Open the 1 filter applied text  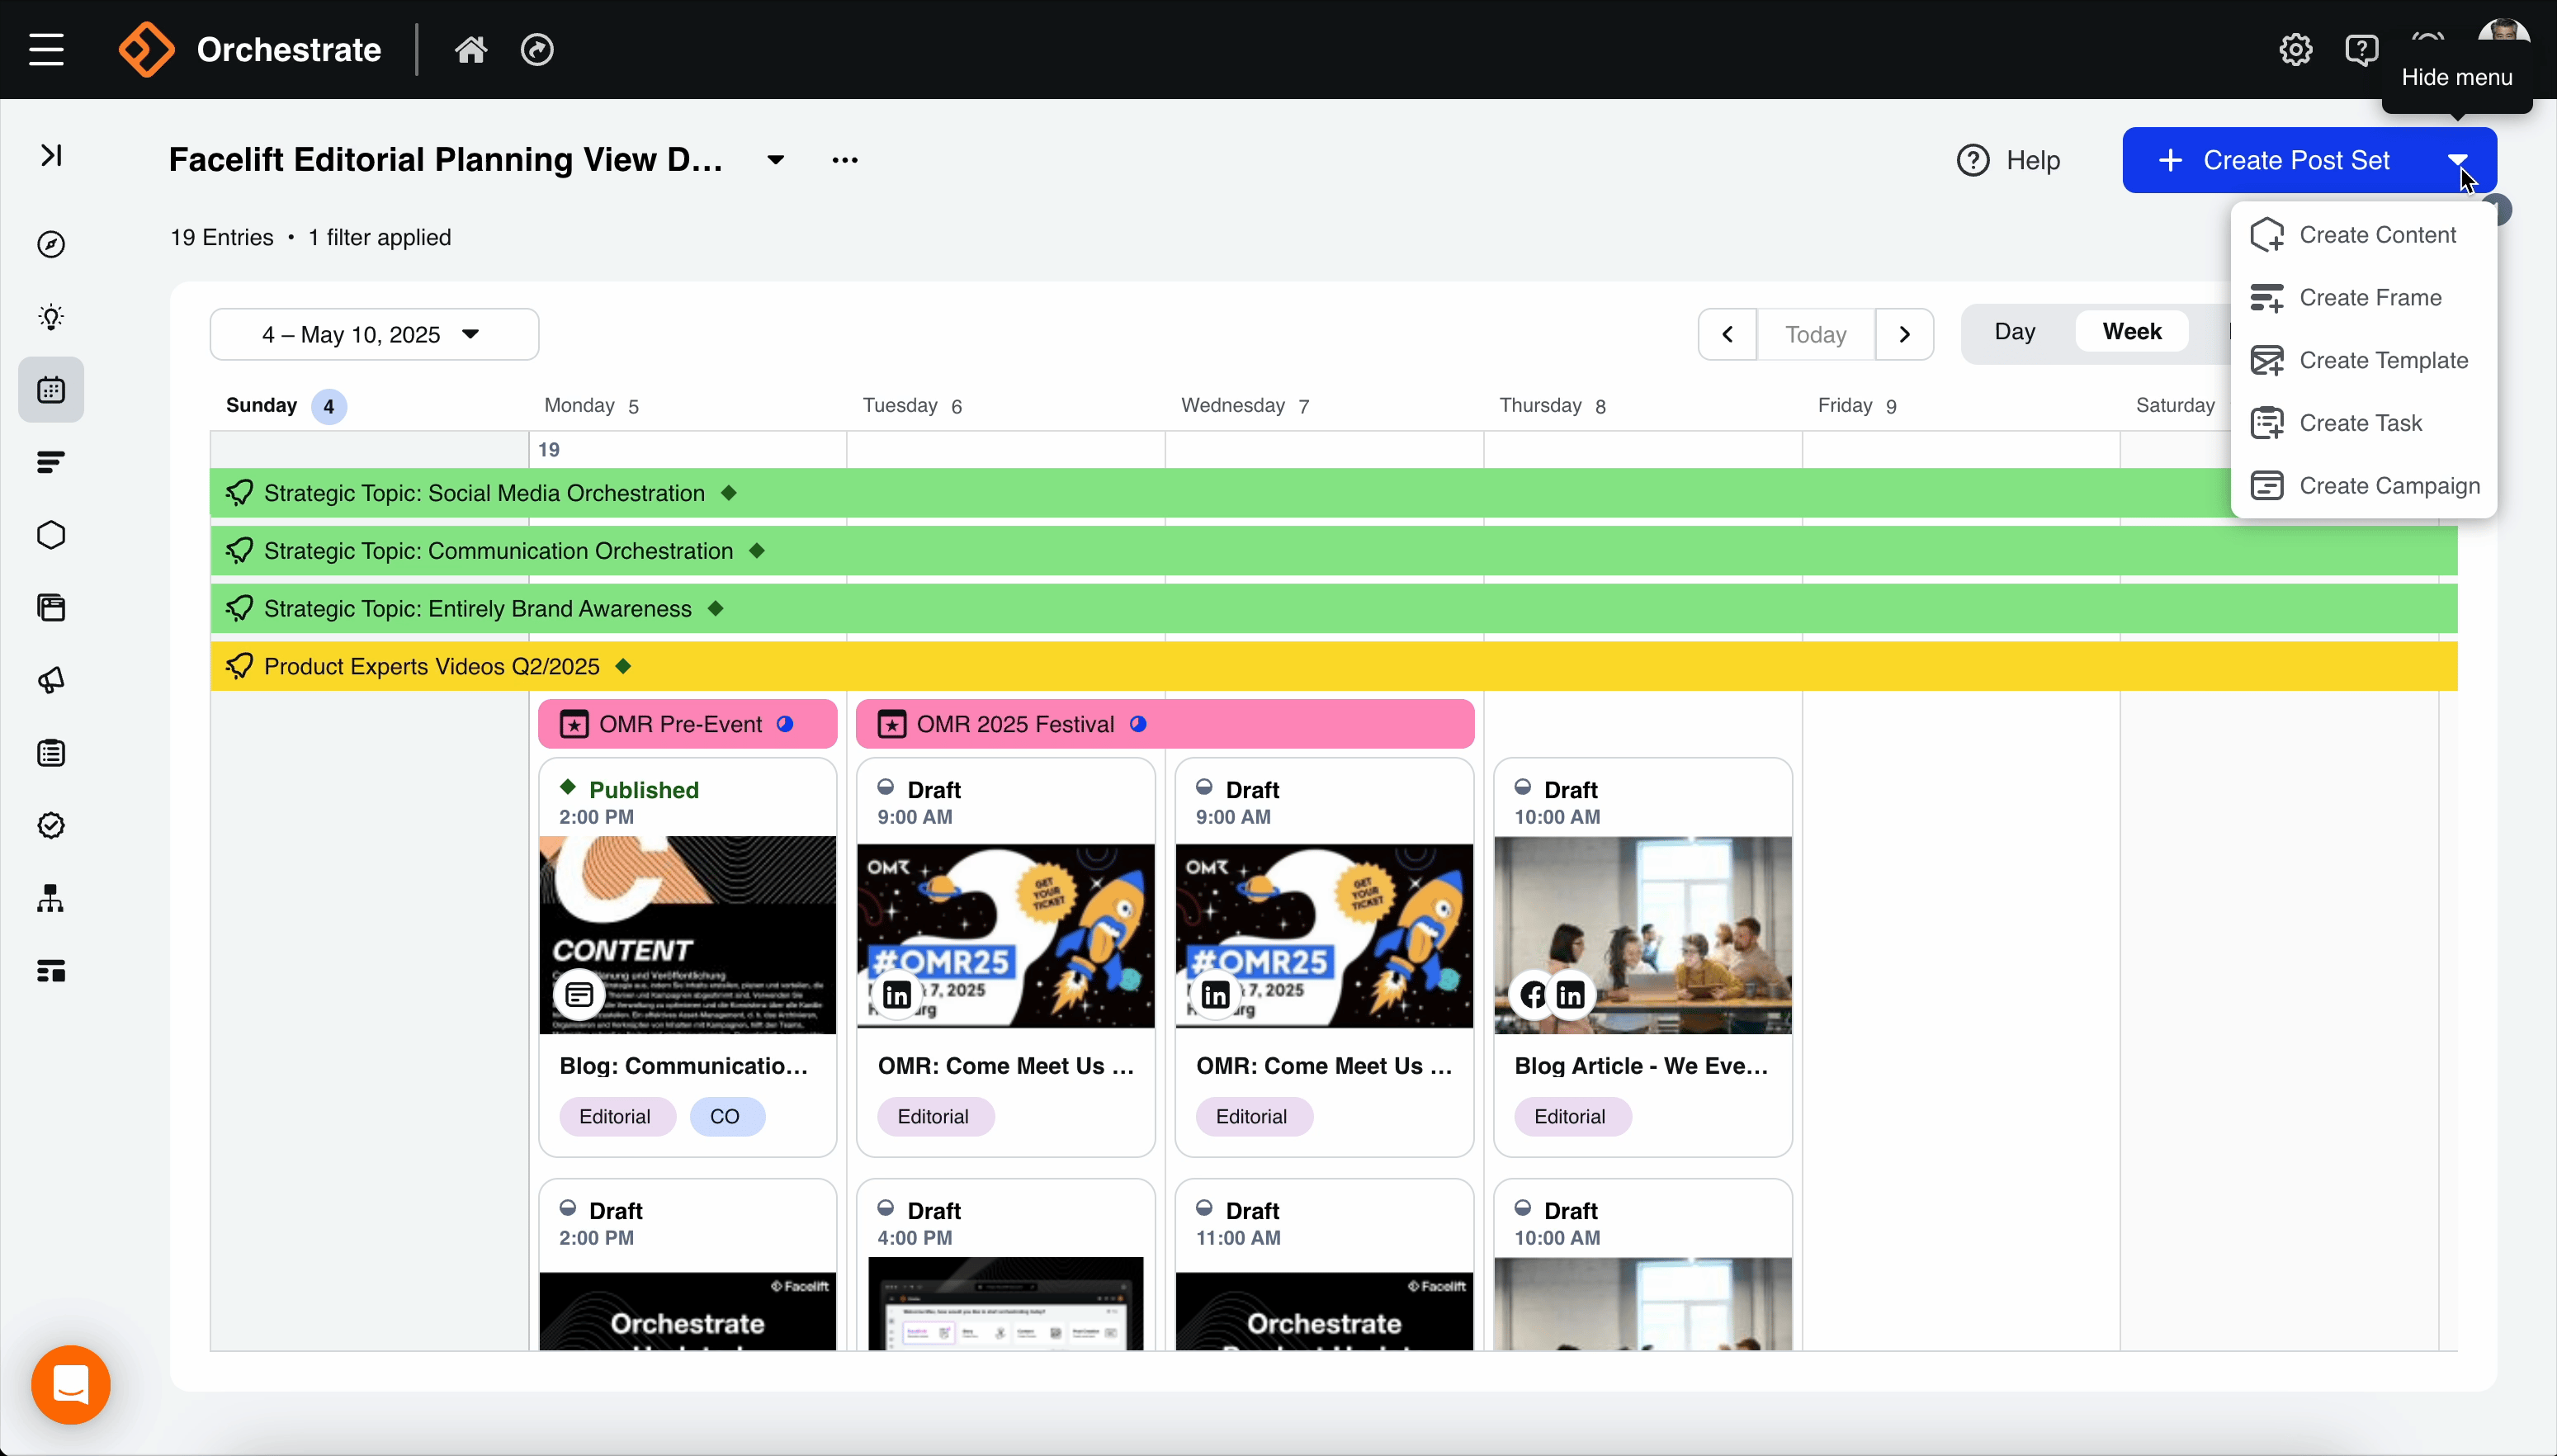pos(379,238)
